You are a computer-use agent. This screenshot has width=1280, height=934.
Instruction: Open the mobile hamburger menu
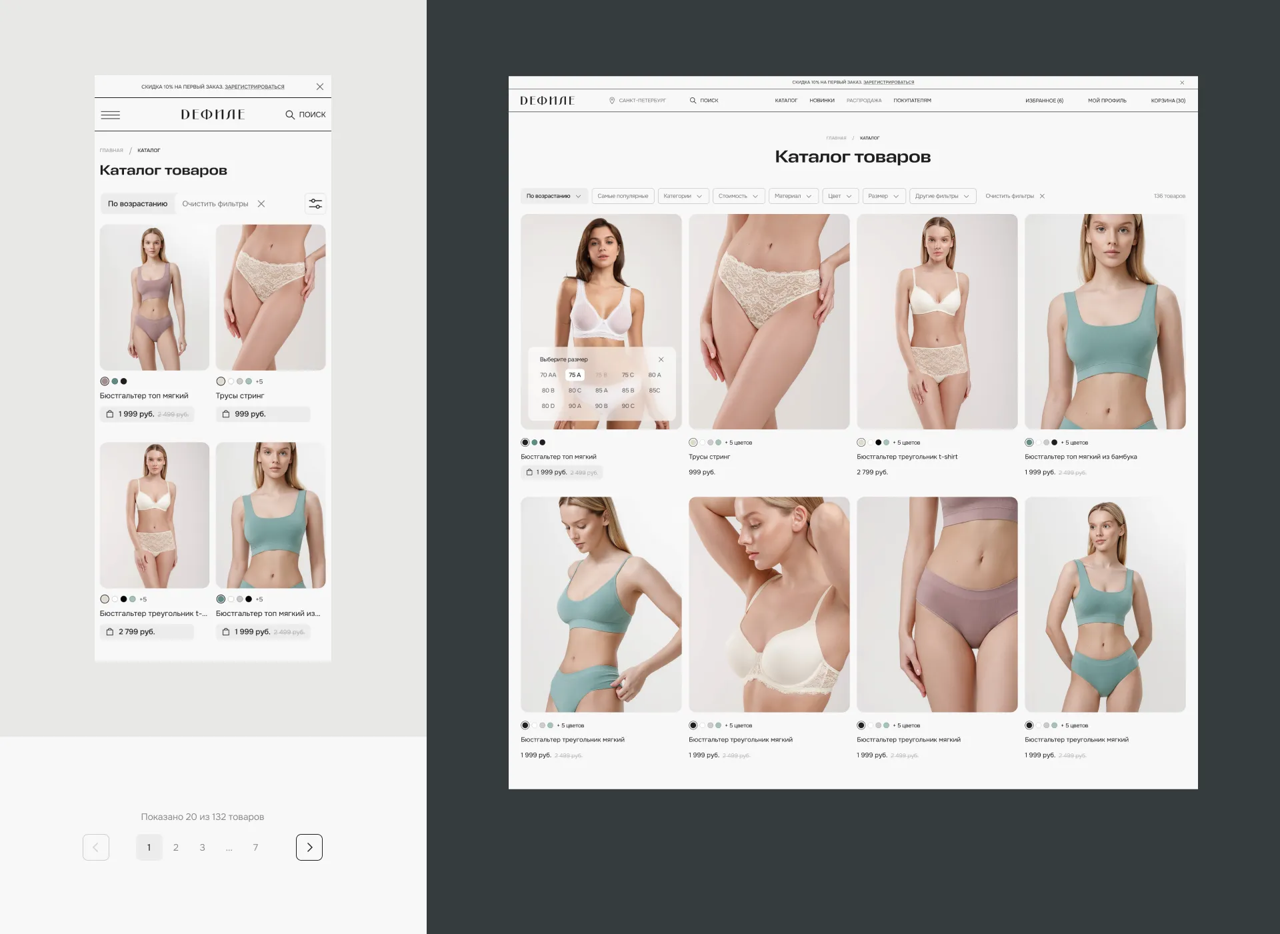tap(111, 115)
